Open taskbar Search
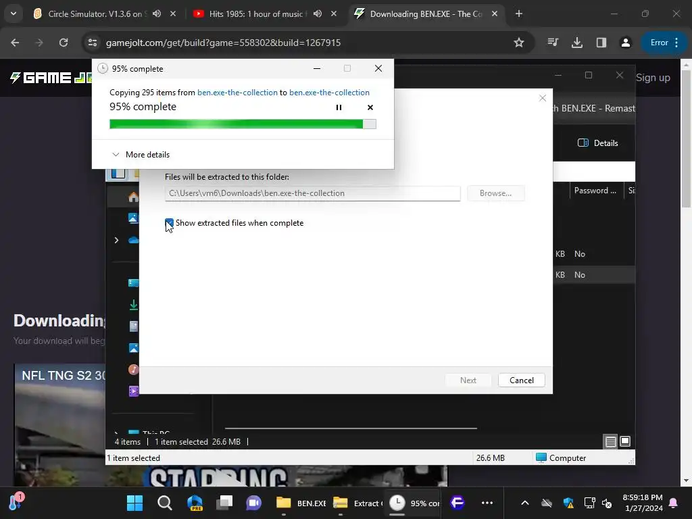The image size is (692, 519). click(x=165, y=503)
